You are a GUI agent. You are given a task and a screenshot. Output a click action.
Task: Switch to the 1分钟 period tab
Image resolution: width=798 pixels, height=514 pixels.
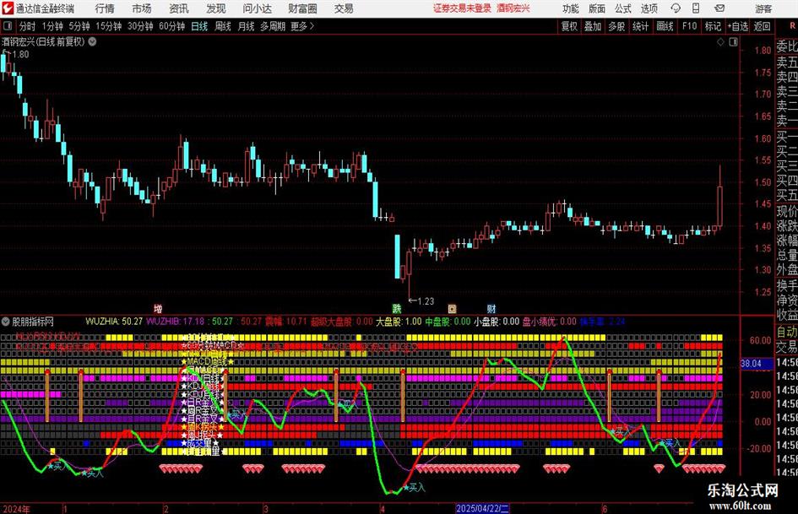point(52,26)
